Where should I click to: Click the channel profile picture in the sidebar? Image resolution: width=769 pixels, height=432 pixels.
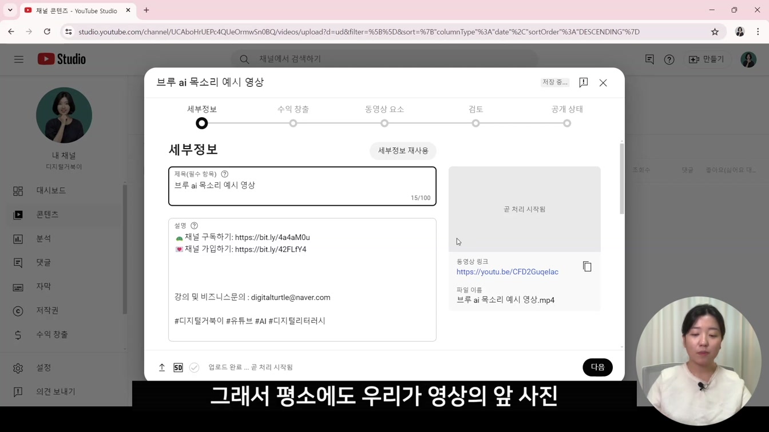64,115
